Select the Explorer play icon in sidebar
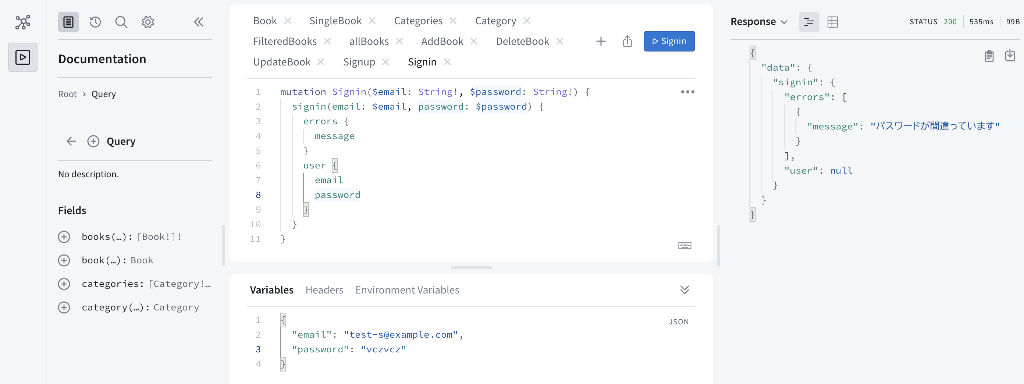 23,57
